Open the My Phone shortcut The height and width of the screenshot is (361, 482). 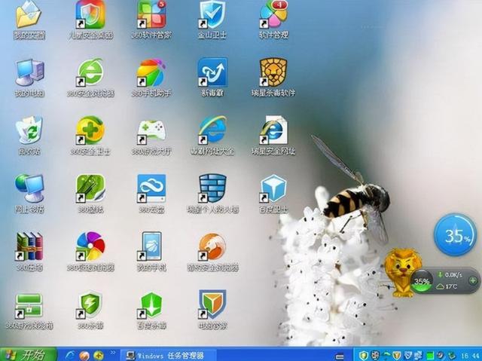click(150, 246)
